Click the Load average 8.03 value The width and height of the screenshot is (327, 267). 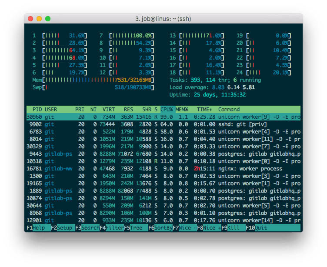coord(218,87)
